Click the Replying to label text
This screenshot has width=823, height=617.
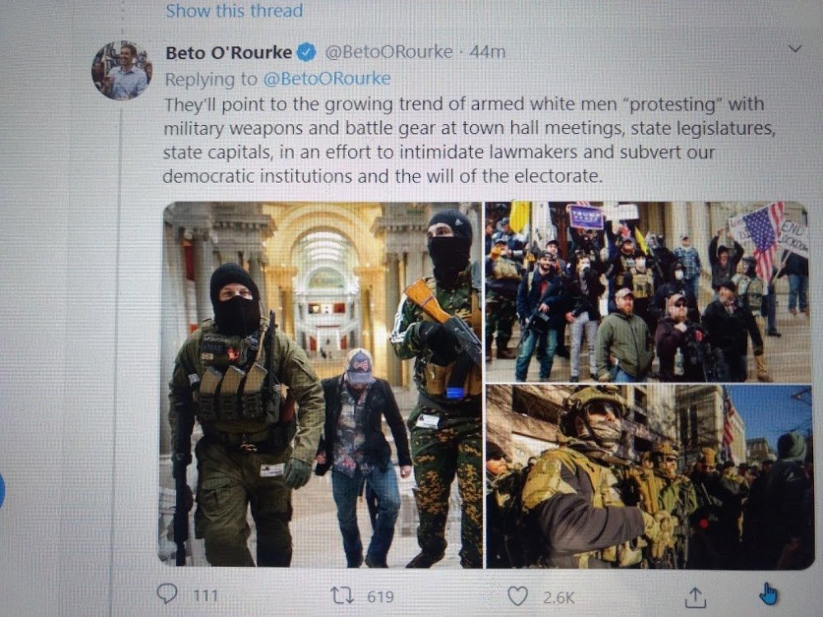[211, 79]
